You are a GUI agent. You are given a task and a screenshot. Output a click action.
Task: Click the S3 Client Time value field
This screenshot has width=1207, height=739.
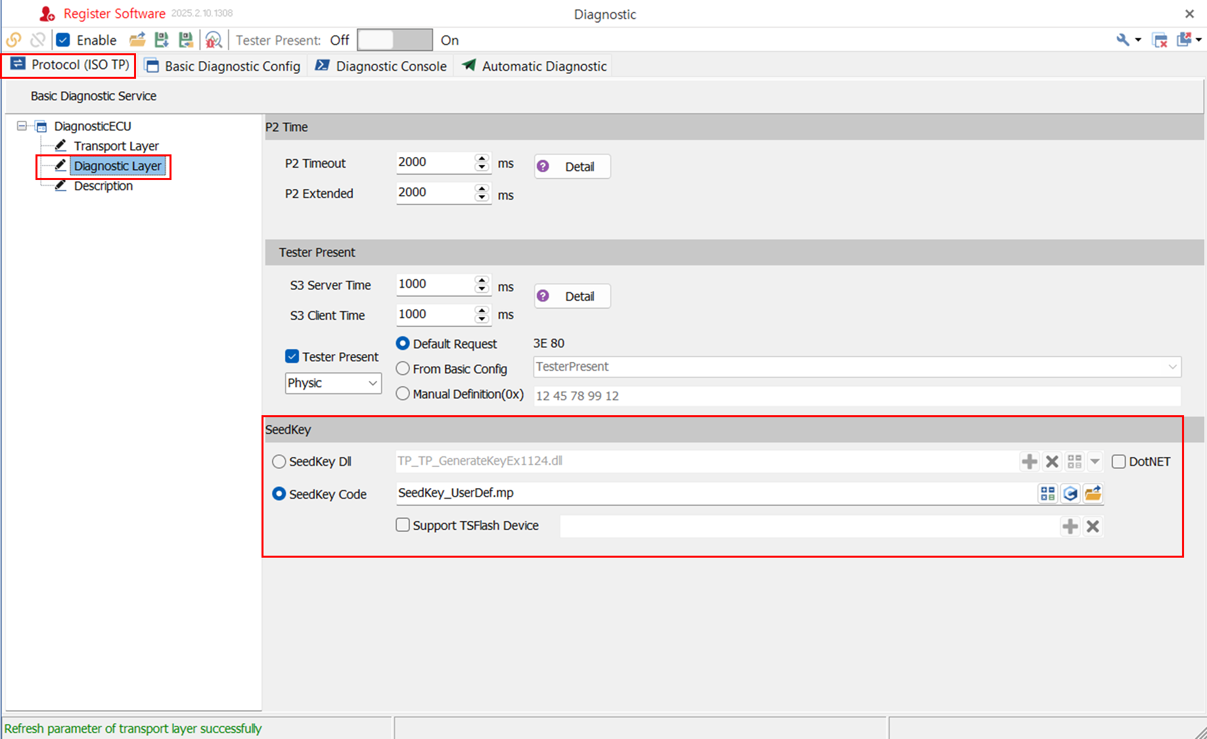click(x=436, y=315)
